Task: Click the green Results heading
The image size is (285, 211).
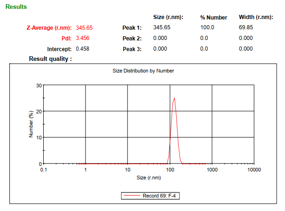Action: click(16, 7)
